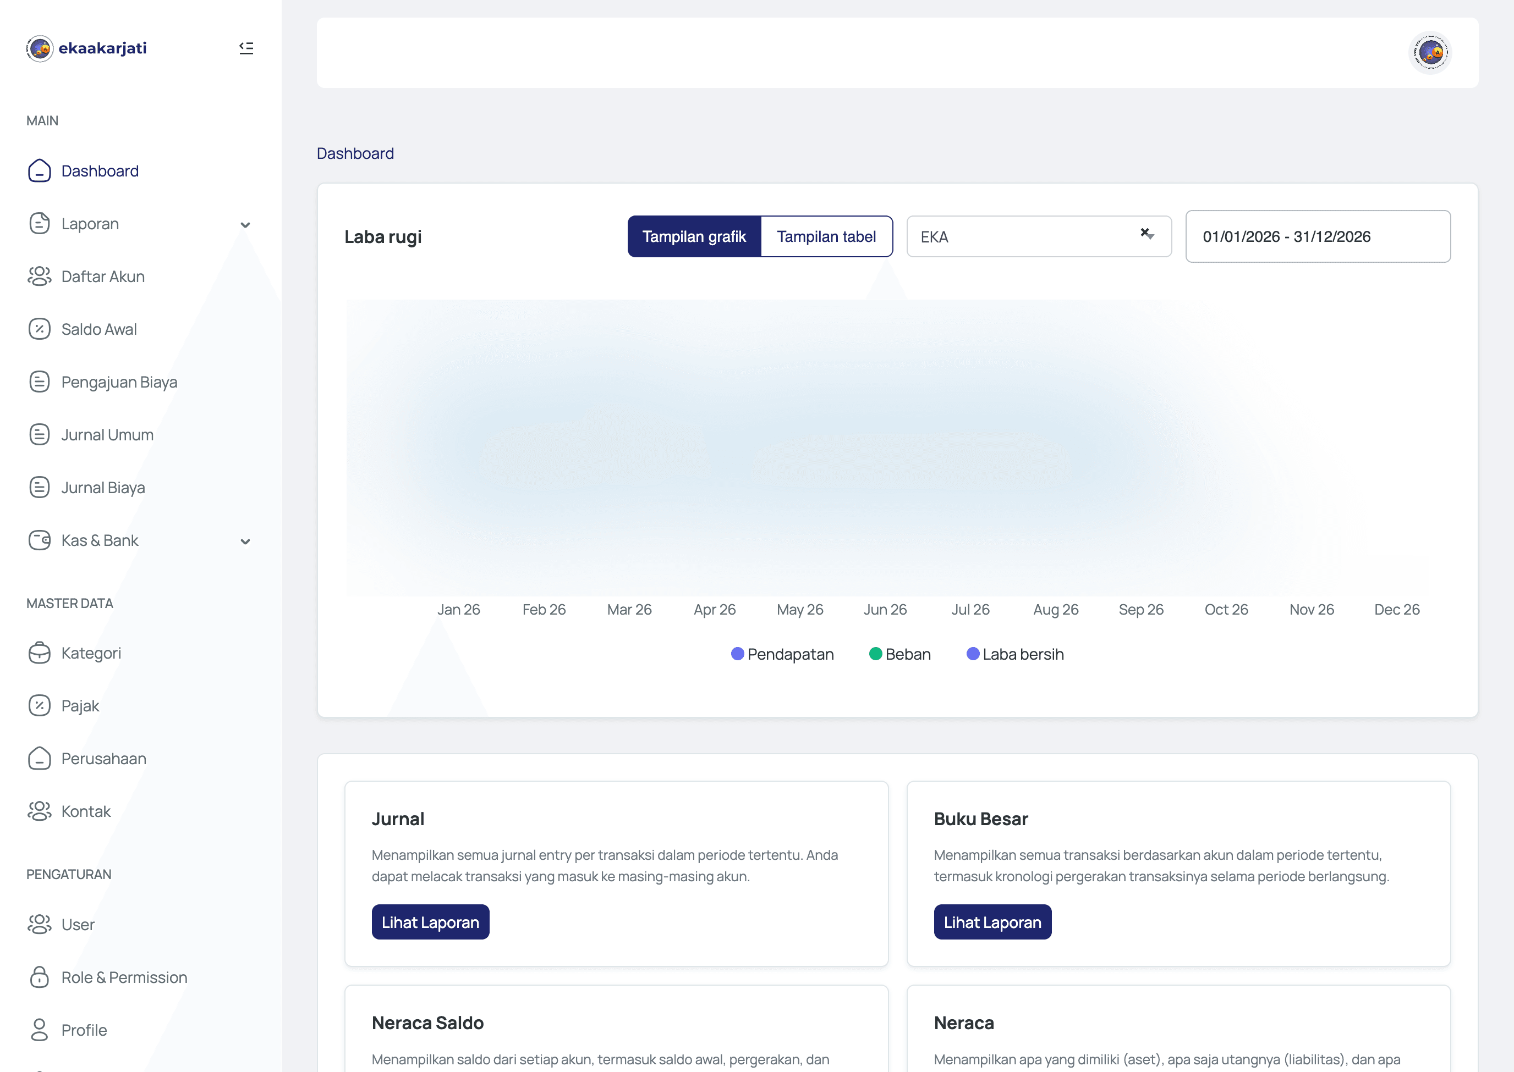Toggle the Beban legend series
Viewport: 1514px width, 1072px height.
click(899, 654)
